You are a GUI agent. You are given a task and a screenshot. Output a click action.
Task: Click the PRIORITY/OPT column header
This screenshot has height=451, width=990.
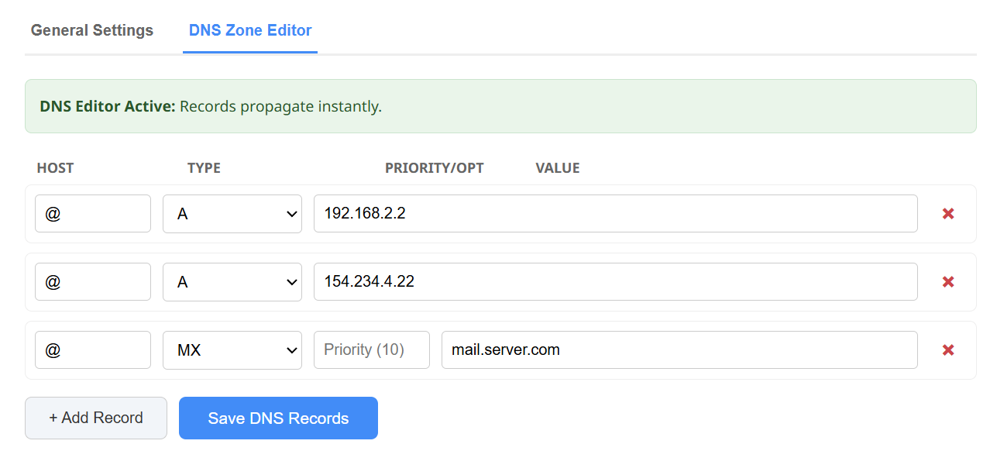point(434,168)
